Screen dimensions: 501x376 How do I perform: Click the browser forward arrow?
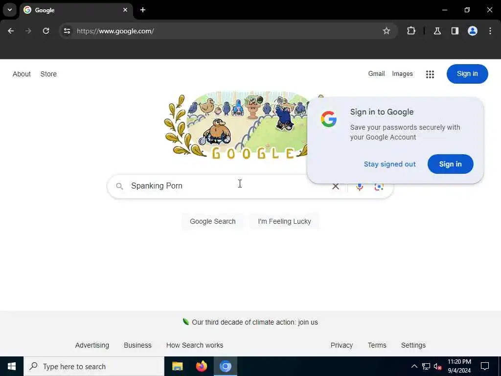(x=28, y=31)
